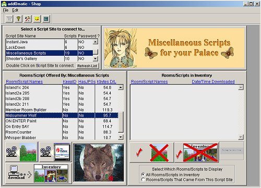Select Instant Java script site
Screen dimensions: 261x188
click(x=49, y=42)
